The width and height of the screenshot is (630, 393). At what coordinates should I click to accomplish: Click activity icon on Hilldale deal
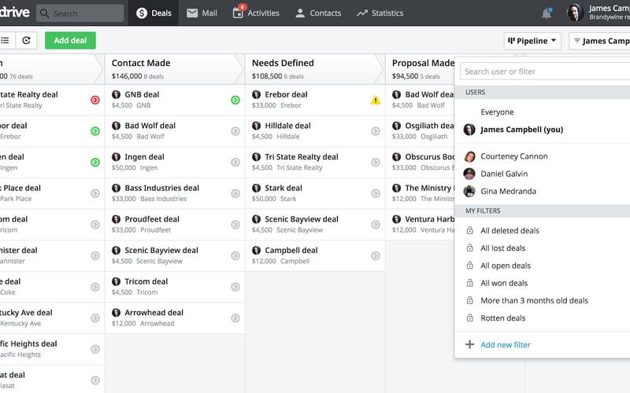376,131
